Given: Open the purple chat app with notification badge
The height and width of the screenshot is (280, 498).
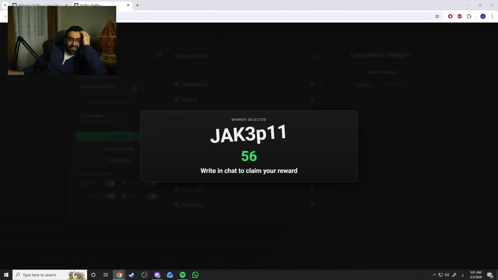Looking at the screenshot, I should click(x=157, y=275).
